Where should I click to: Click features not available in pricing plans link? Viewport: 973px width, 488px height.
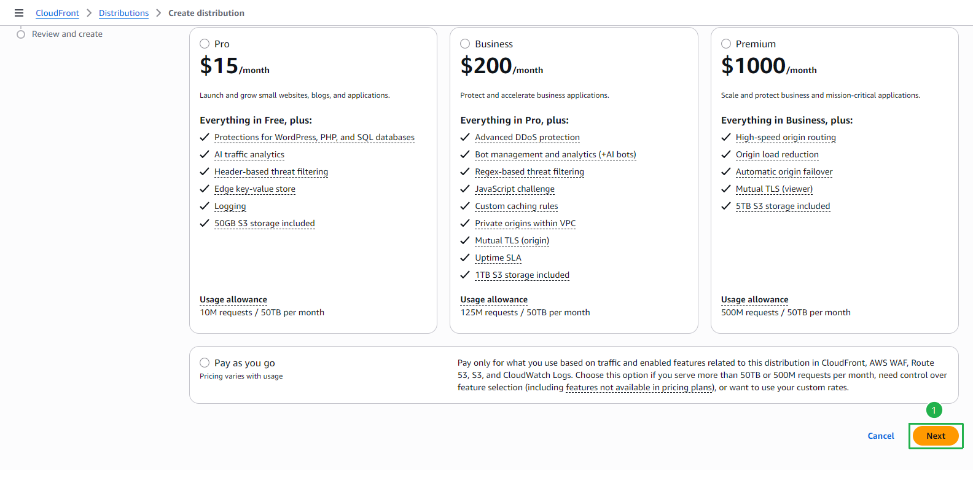coord(639,387)
